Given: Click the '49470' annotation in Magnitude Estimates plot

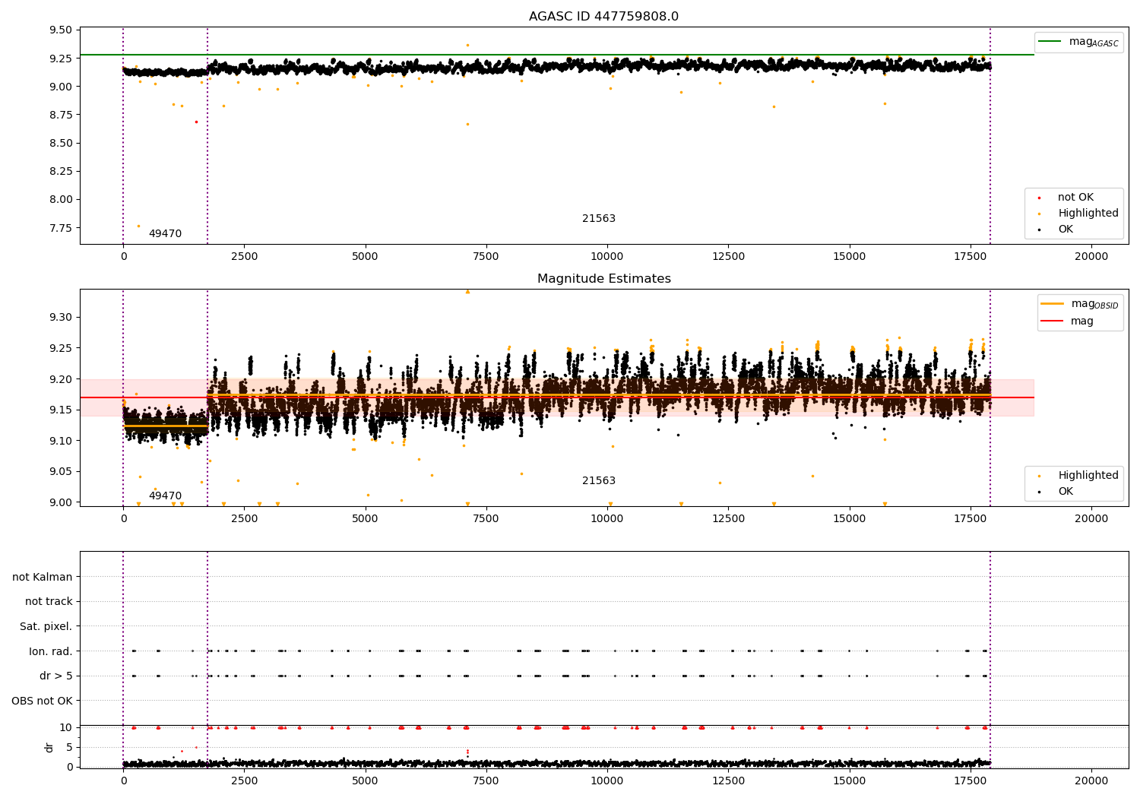Looking at the screenshot, I should [165, 496].
